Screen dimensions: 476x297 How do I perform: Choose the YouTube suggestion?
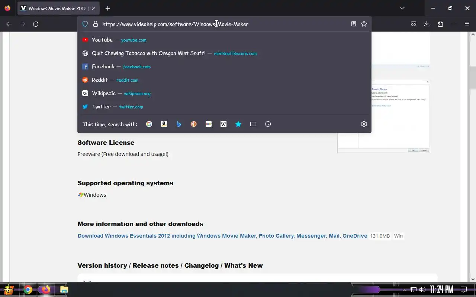(x=224, y=40)
